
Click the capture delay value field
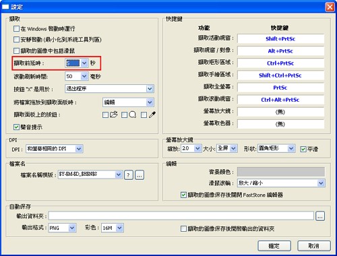pyautogui.click(x=73, y=63)
